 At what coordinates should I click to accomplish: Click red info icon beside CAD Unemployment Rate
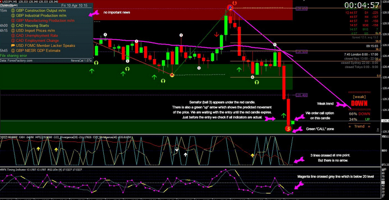tap(13, 35)
